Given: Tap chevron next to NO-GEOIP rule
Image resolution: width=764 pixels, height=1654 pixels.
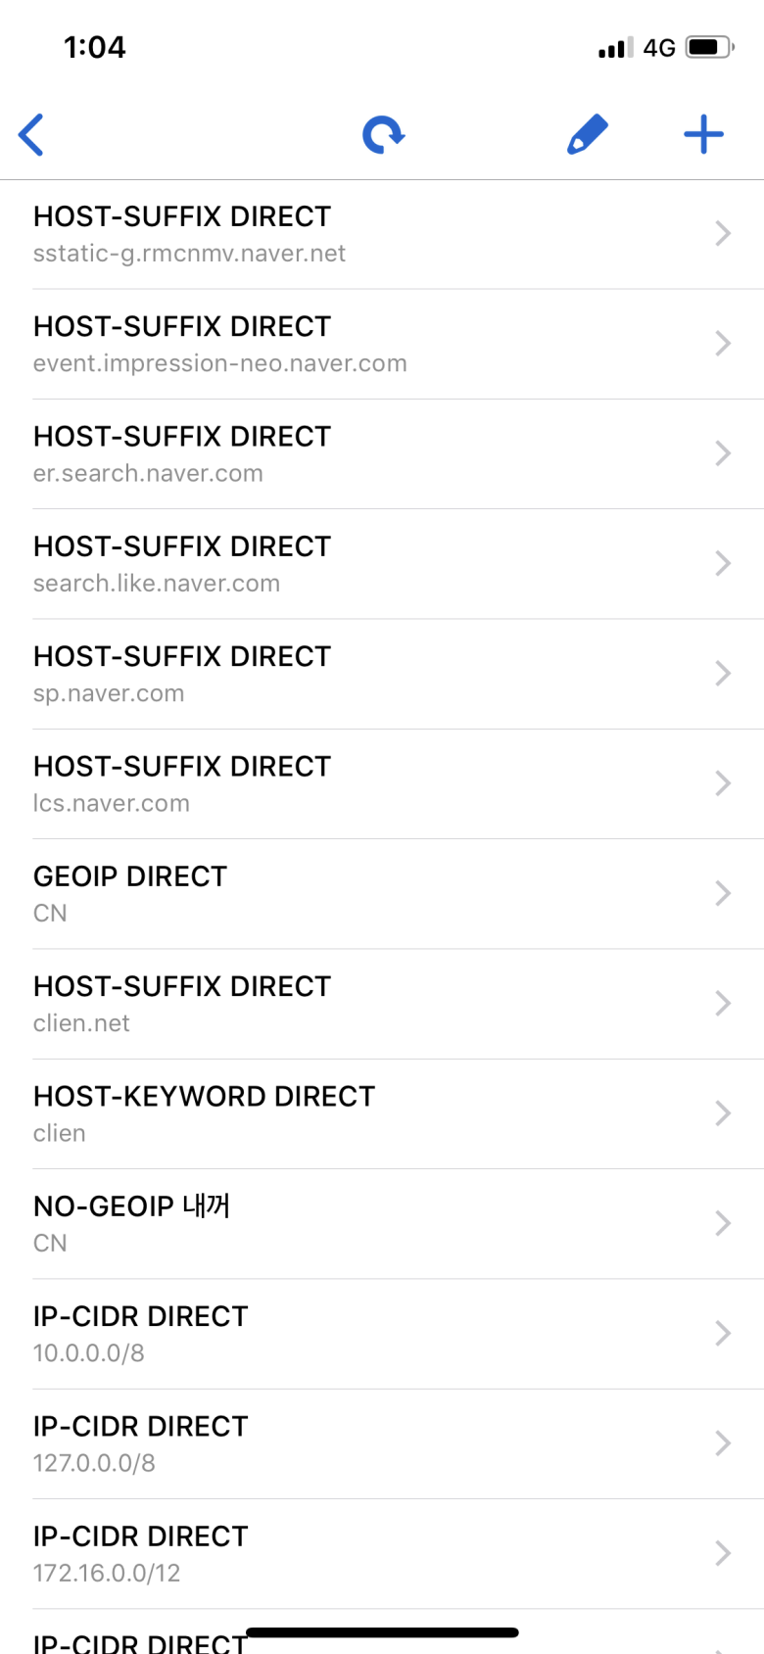Looking at the screenshot, I should pyautogui.click(x=723, y=1223).
